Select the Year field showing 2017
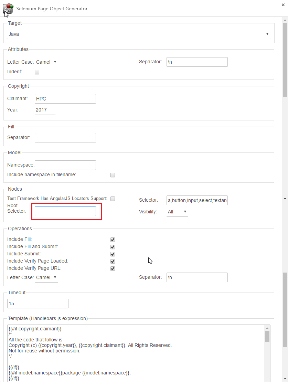The image size is (288, 382). click(x=45, y=110)
